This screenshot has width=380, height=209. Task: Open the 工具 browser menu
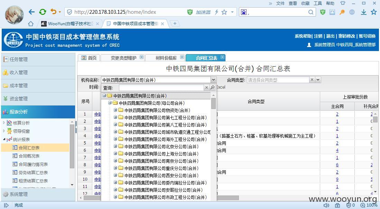point(318,3)
